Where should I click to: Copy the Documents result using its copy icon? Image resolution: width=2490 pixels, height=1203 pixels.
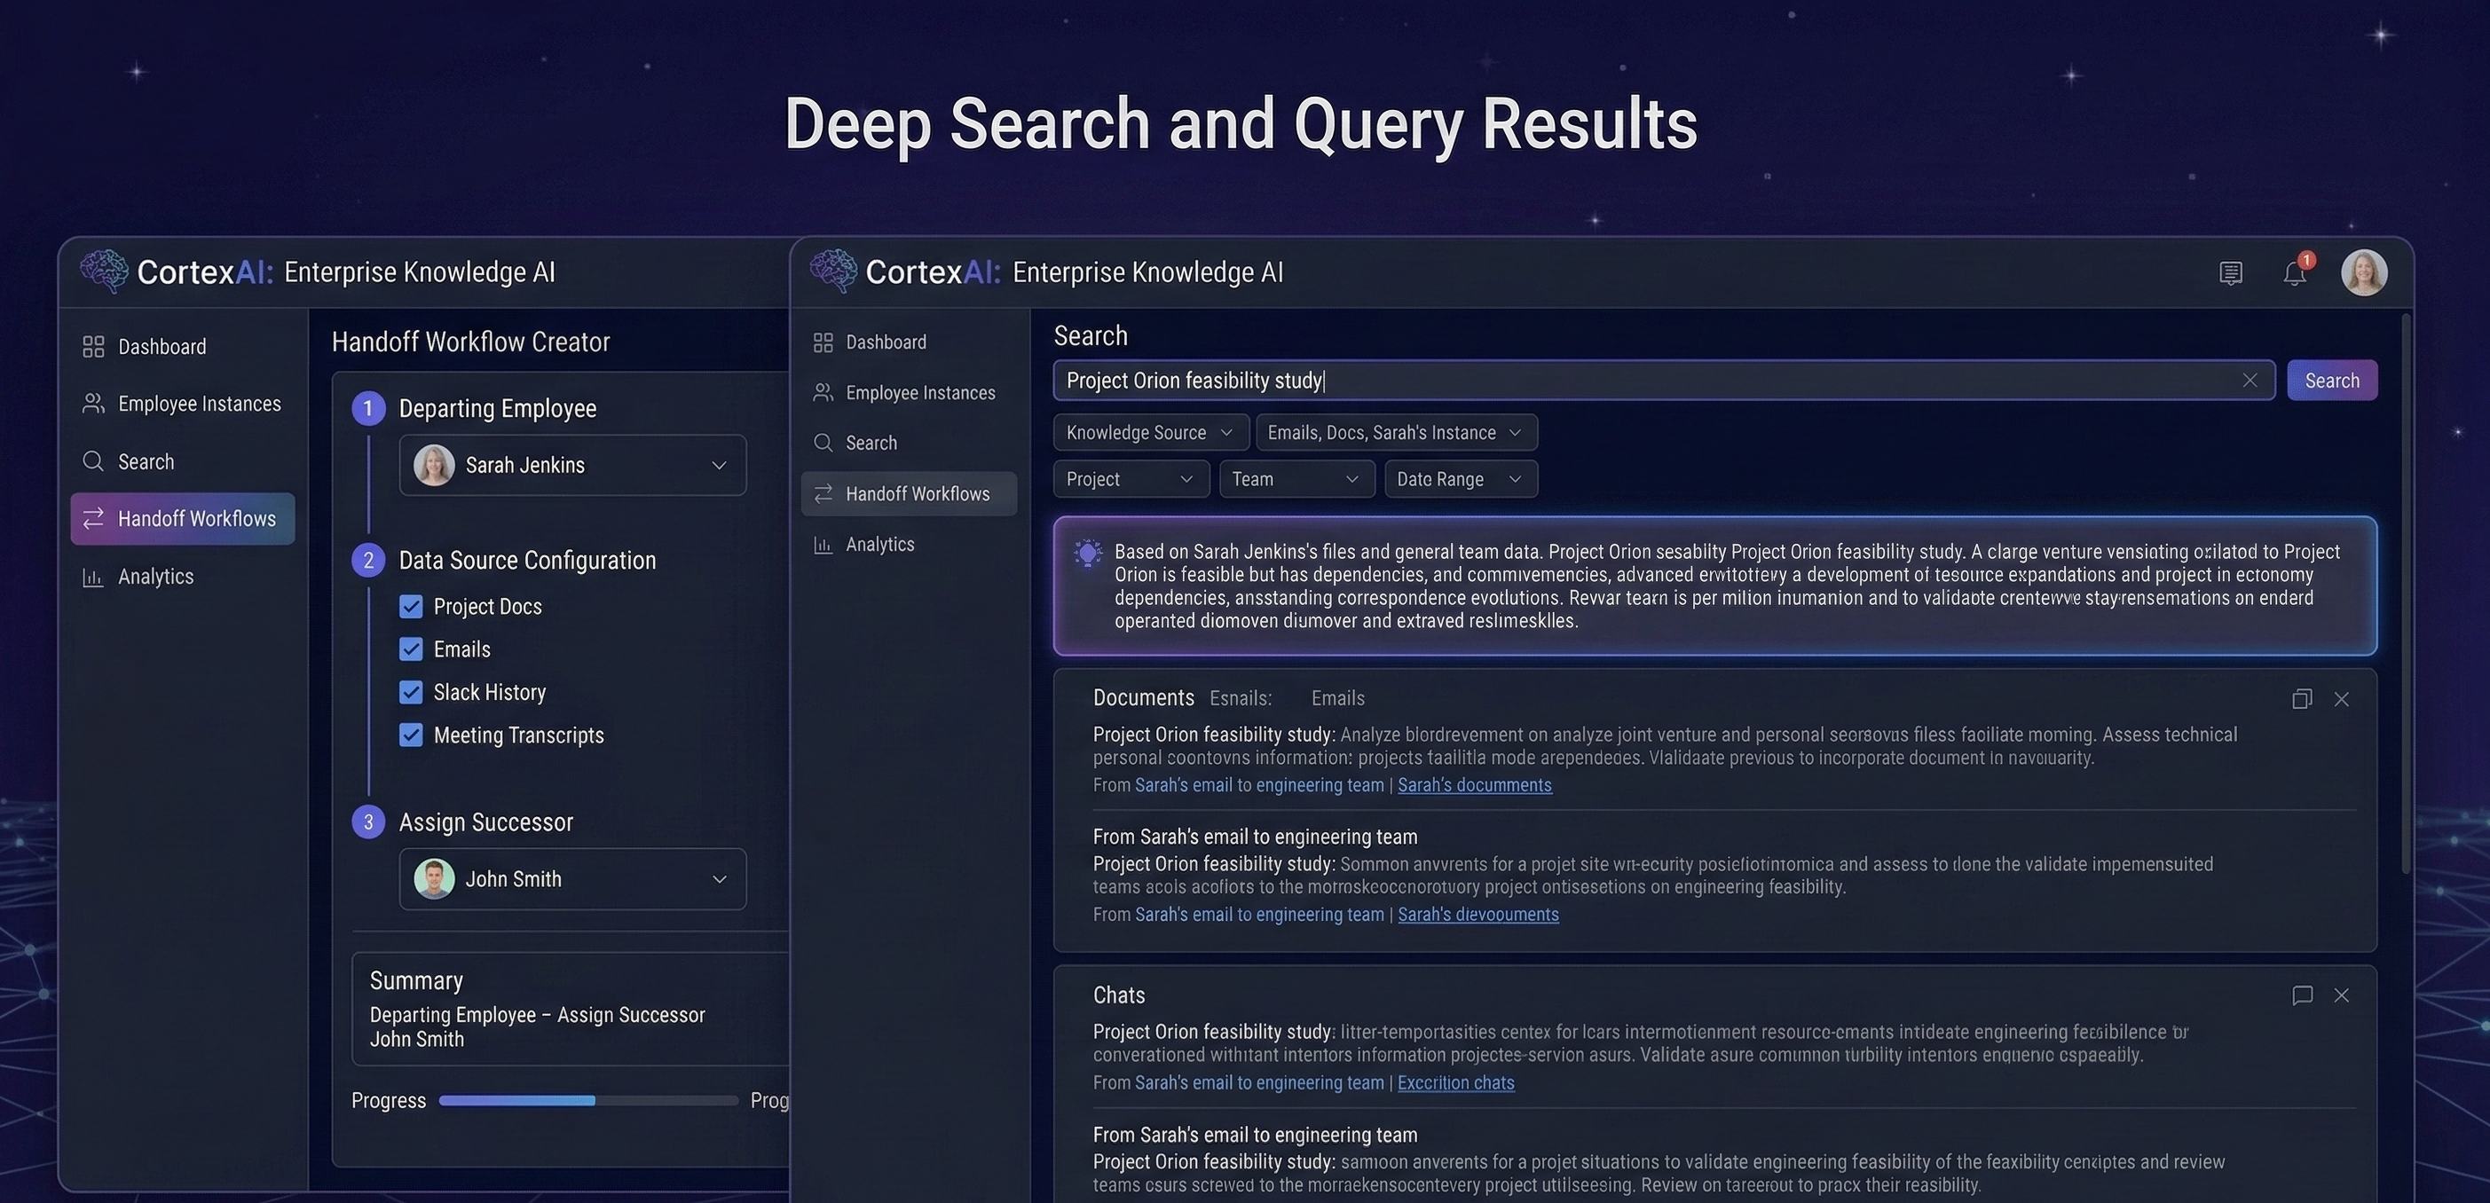point(2302,697)
